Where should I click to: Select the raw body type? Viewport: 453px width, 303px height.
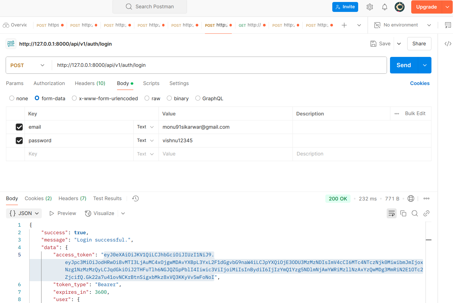click(x=147, y=98)
